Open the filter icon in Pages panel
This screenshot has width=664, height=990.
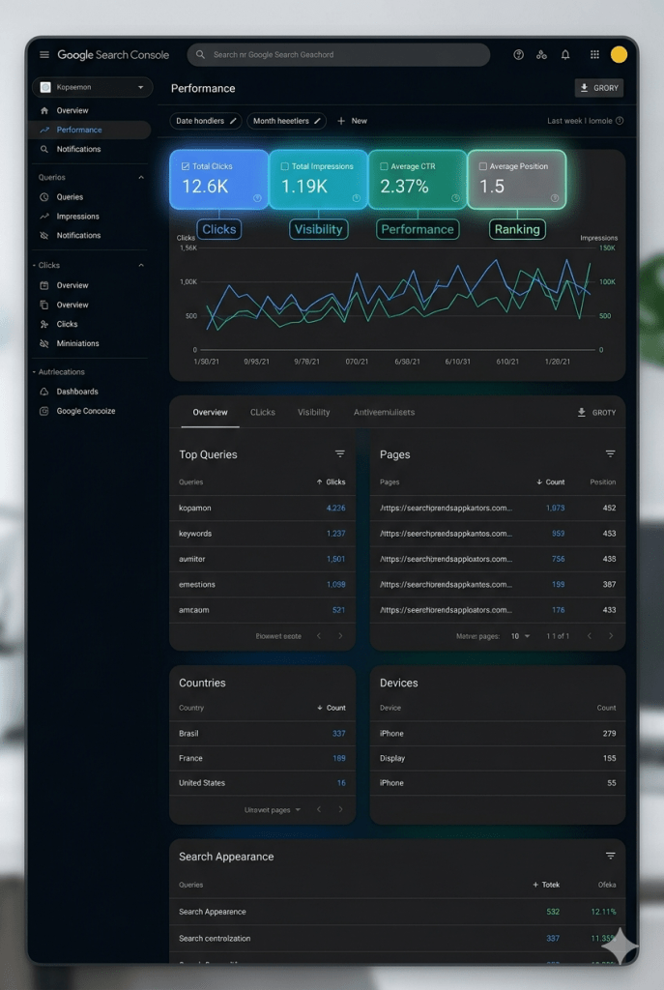coord(610,454)
